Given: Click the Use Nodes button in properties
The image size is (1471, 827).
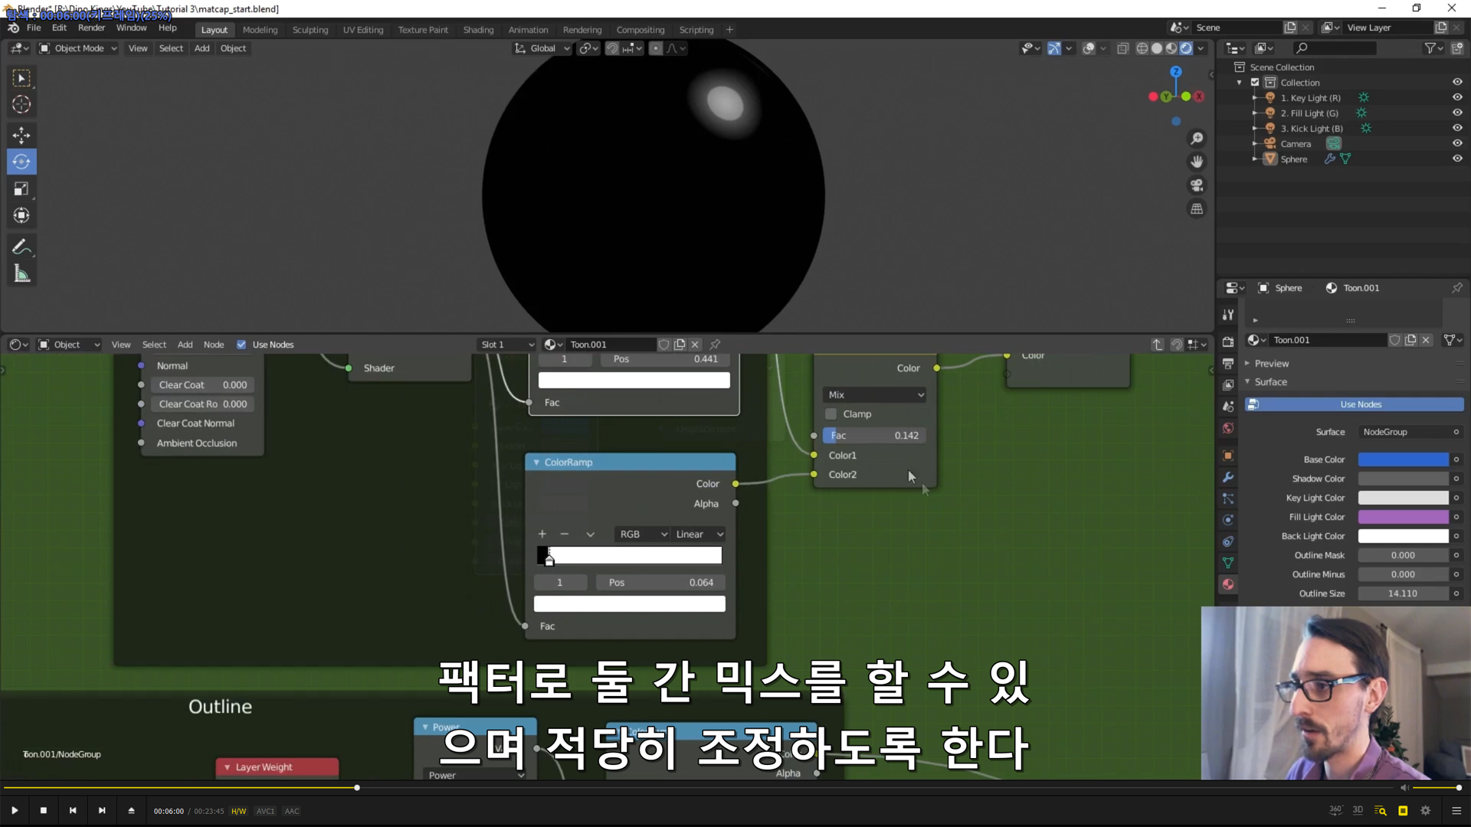Looking at the screenshot, I should point(1354,404).
